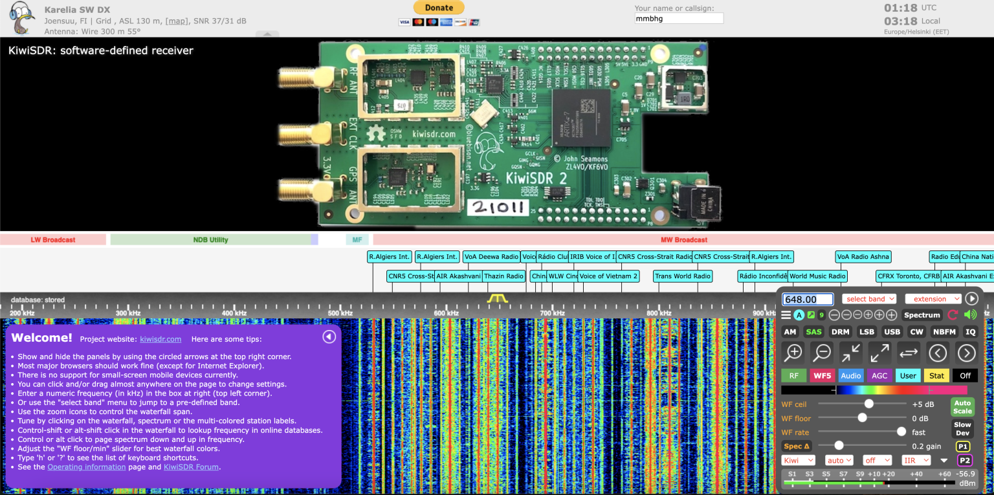Viewport: 994px width, 495px height.
Task: Toggle SAS demodulation mode
Action: pos(814,331)
